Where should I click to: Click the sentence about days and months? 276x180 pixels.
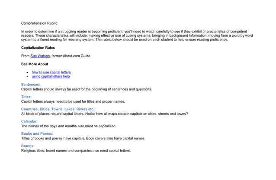[x=69, y=126]
